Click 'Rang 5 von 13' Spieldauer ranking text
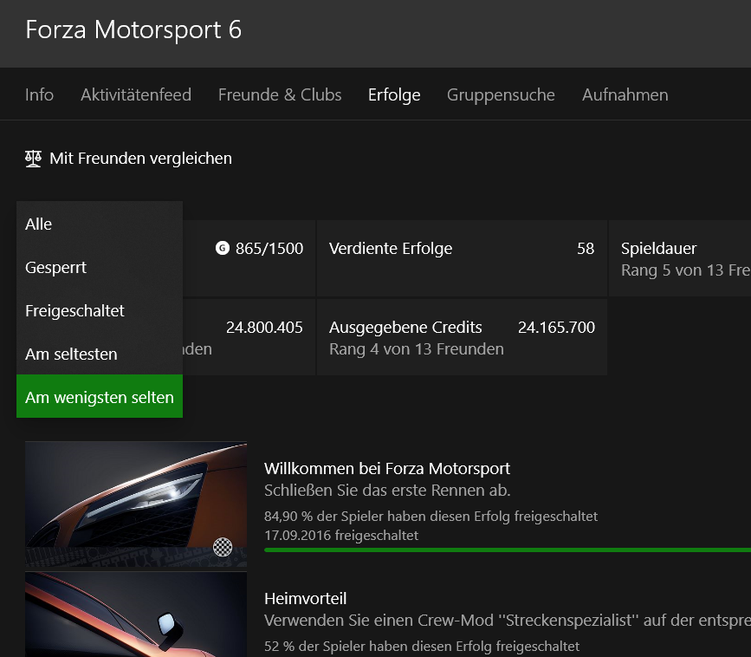 pos(686,270)
